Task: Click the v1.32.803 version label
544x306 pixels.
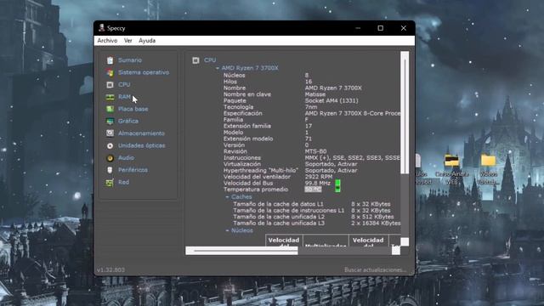Action: [110, 269]
